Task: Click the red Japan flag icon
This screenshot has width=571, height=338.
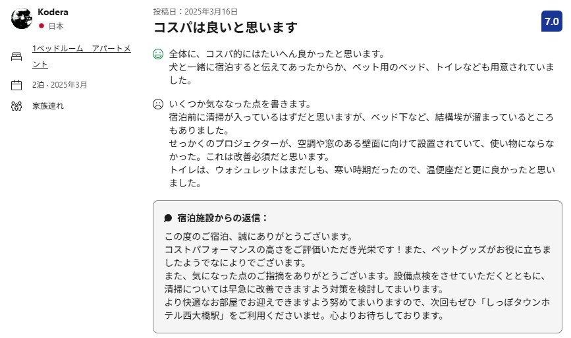Action: click(x=41, y=26)
